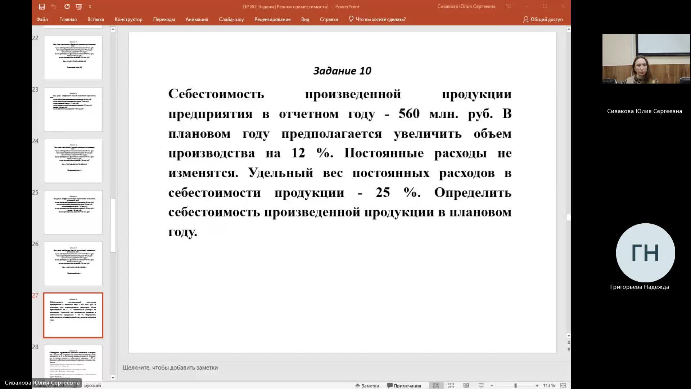Image resolution: width=691 pixels, height=389 pixels.
Task: Open the Customize Quick Access Toolbar dropdown
Action: pyautogui.click(x=90, y=6)
